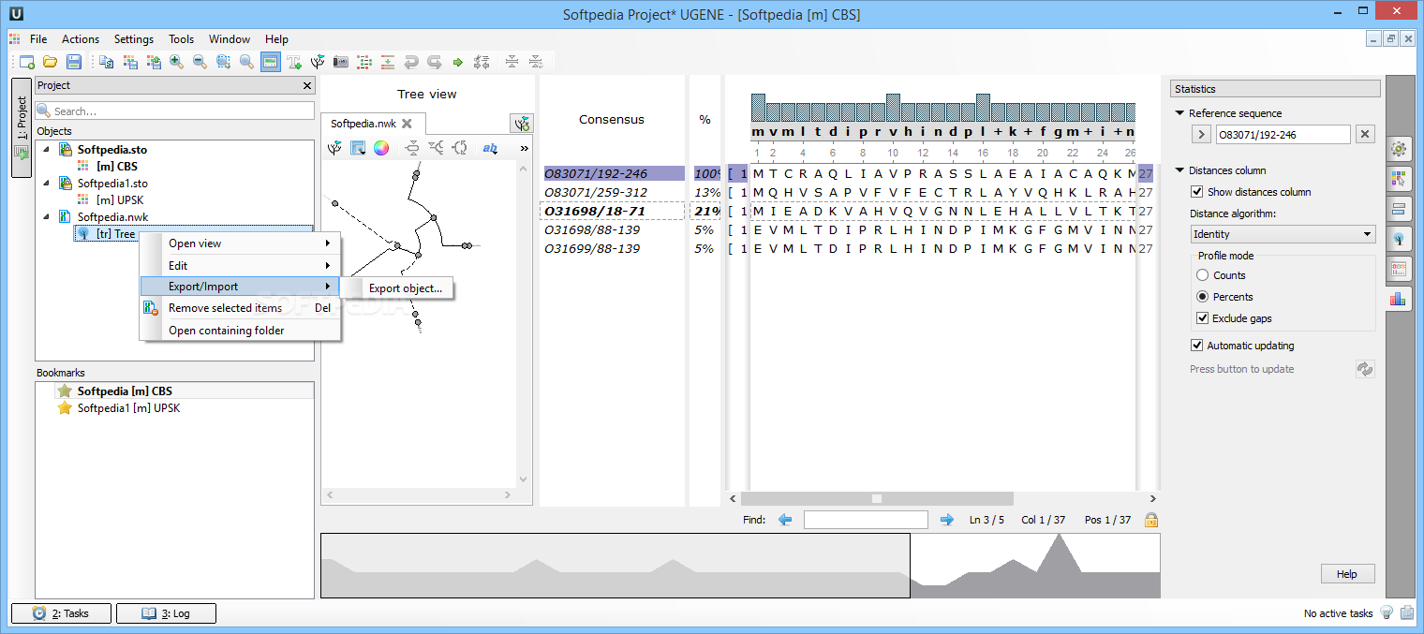Open the pairwise alignment panel tab

[1399, 208]
